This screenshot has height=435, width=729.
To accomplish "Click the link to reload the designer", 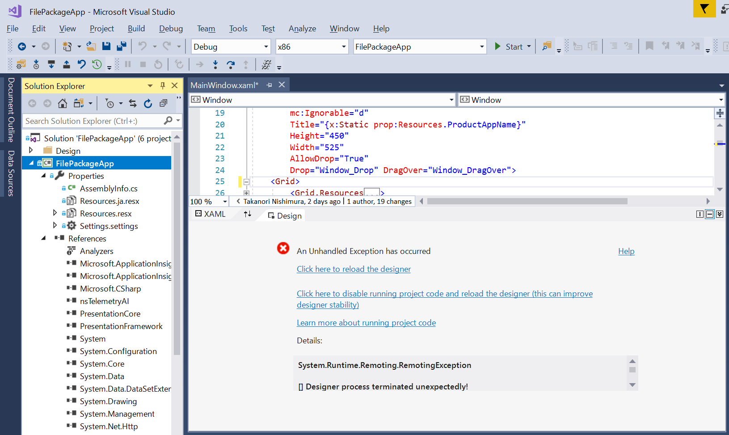I will pyautogui.click(x=354, y=269).
